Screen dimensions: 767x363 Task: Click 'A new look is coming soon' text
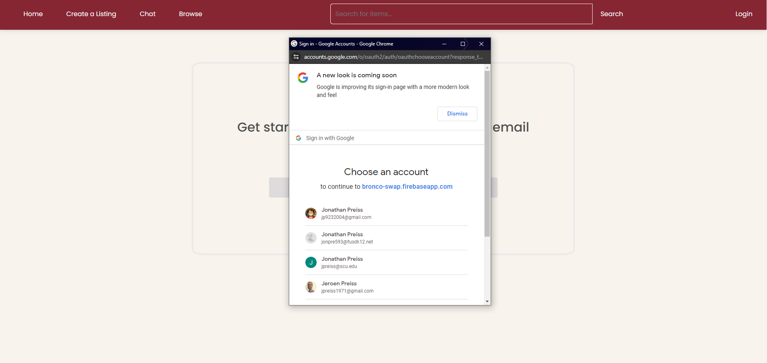click(x=357, y=75)
